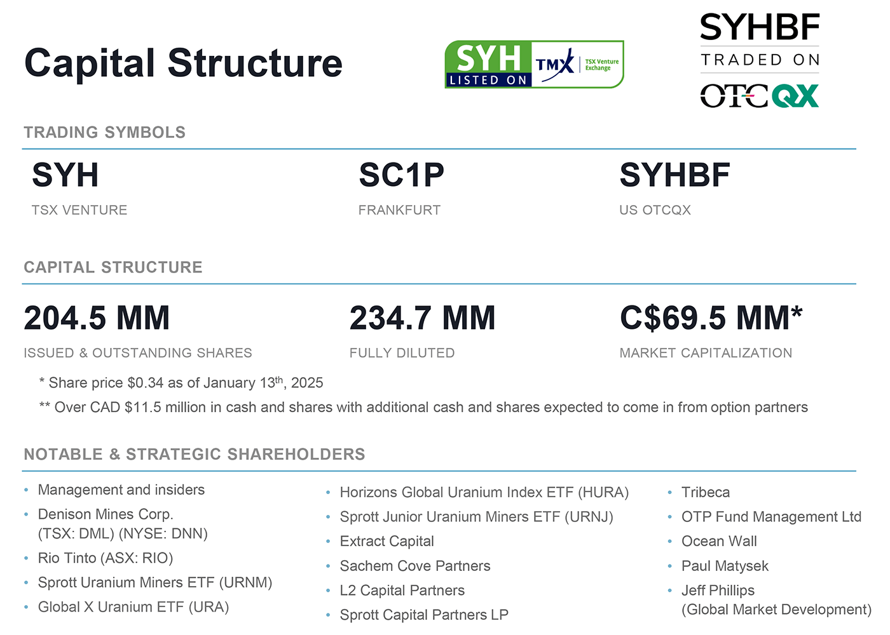Click the SYH TSX Venture trading symbol
This screenshot has width=890, height=635.
coord(65,175)
